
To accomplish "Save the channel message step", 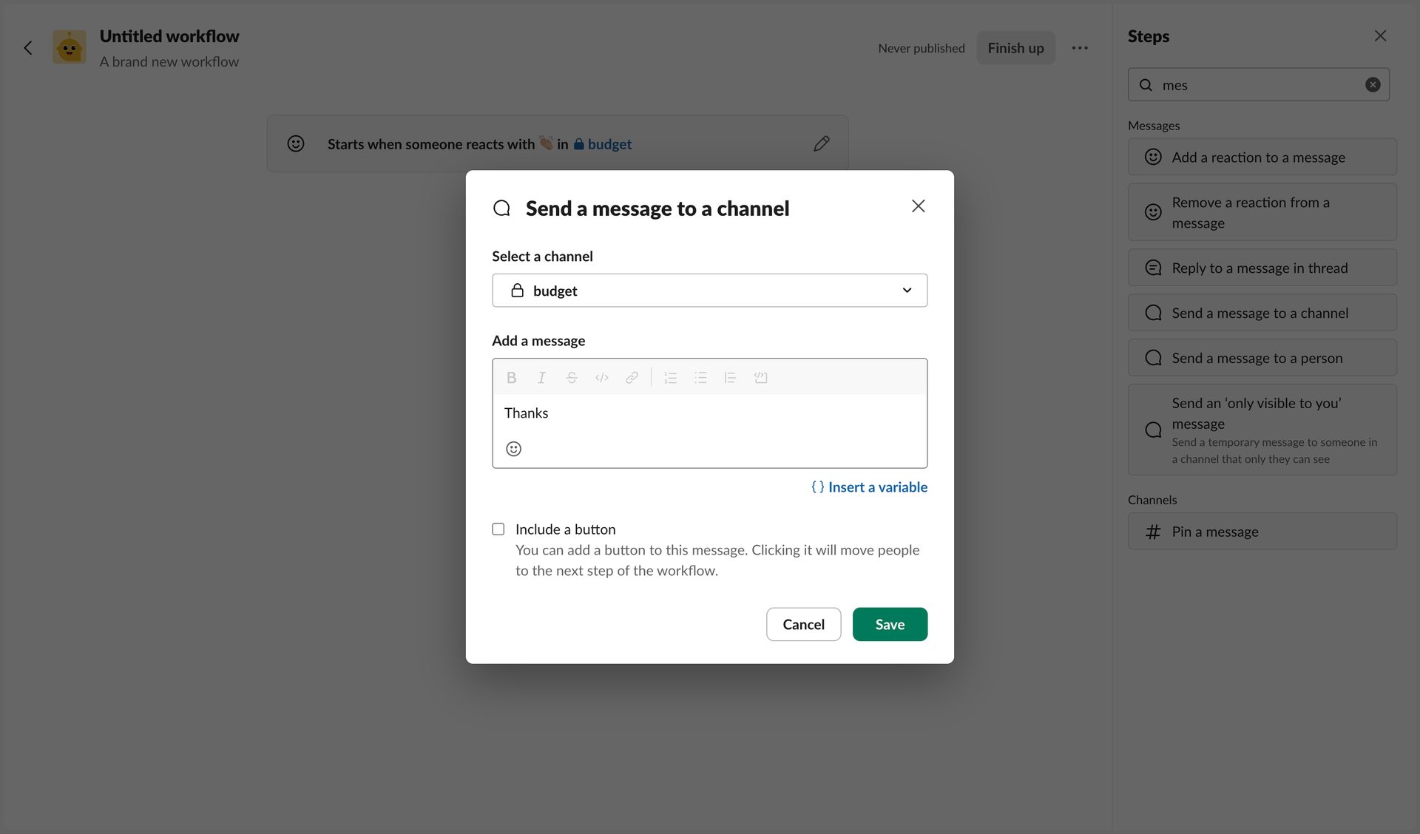I will point(889,624).
